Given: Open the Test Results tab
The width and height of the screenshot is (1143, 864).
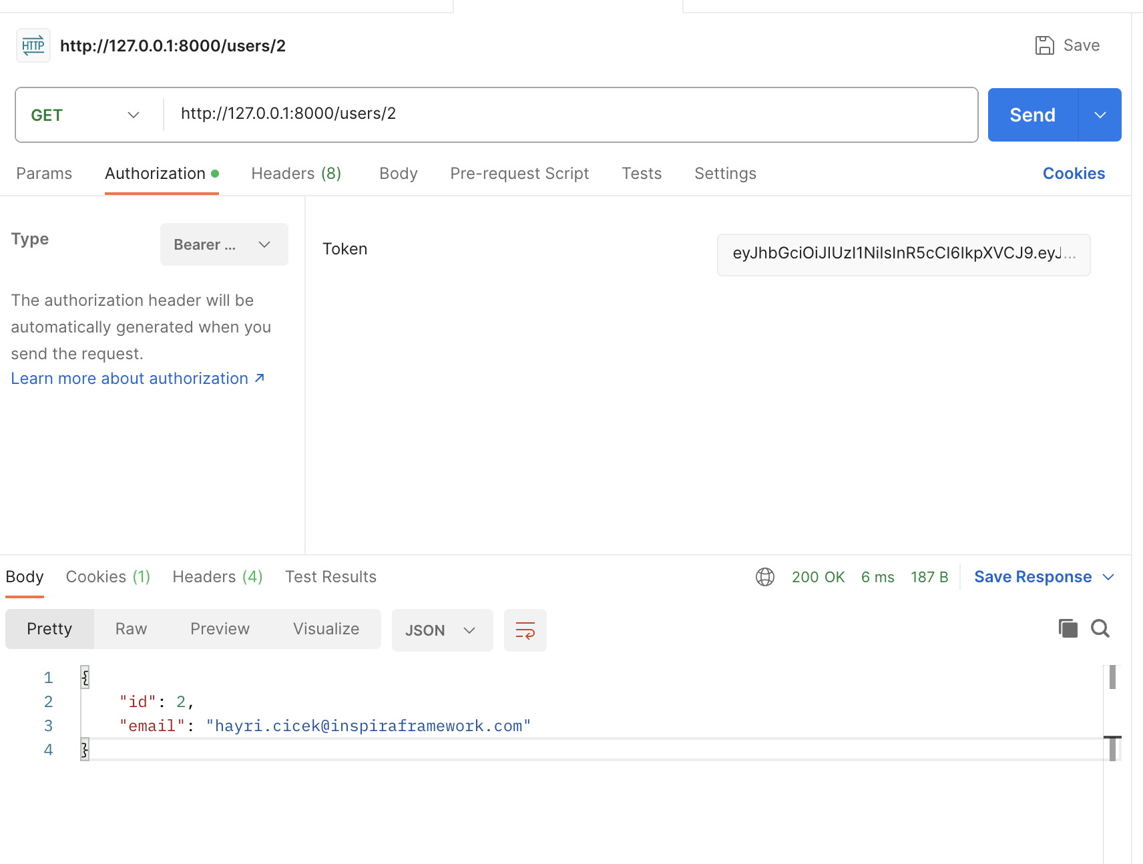Looking at the screenshot, I should 330,577.
